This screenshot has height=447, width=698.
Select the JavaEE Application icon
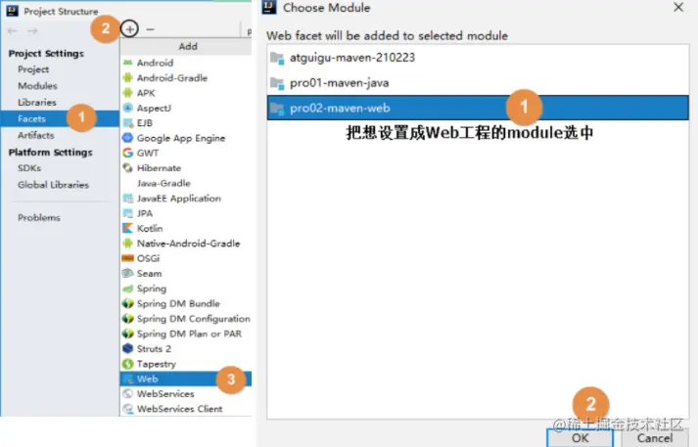(x=128, y=199)
